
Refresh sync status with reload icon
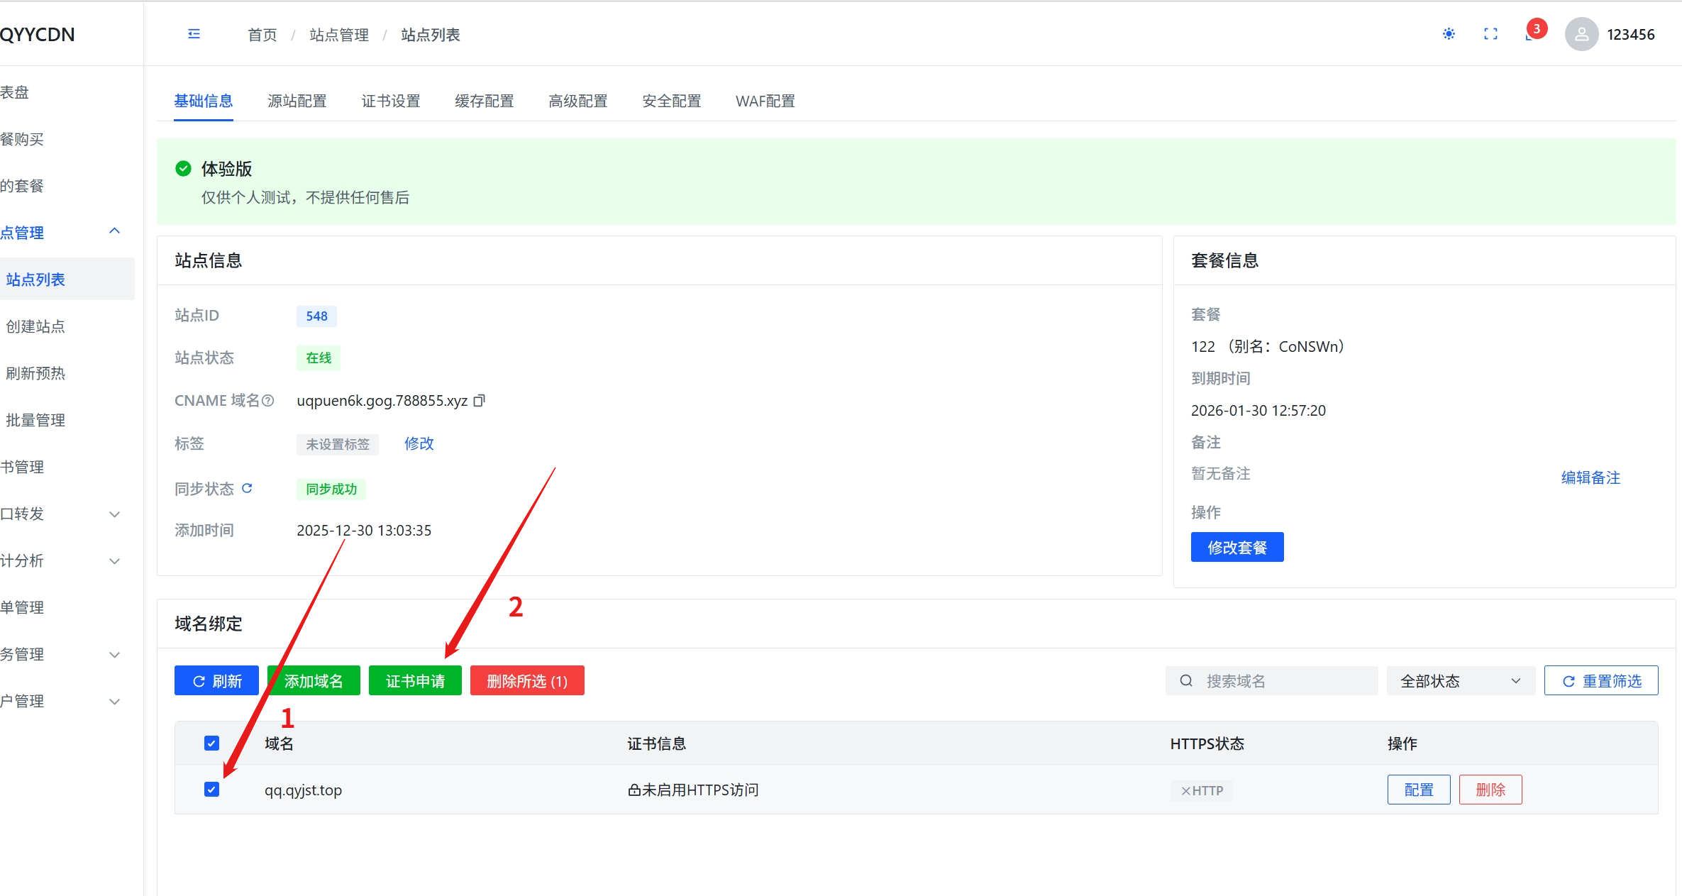pos(247,488)
